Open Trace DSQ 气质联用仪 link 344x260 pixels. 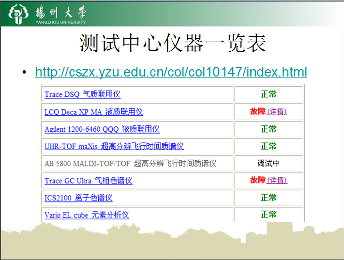coord(82,94)
